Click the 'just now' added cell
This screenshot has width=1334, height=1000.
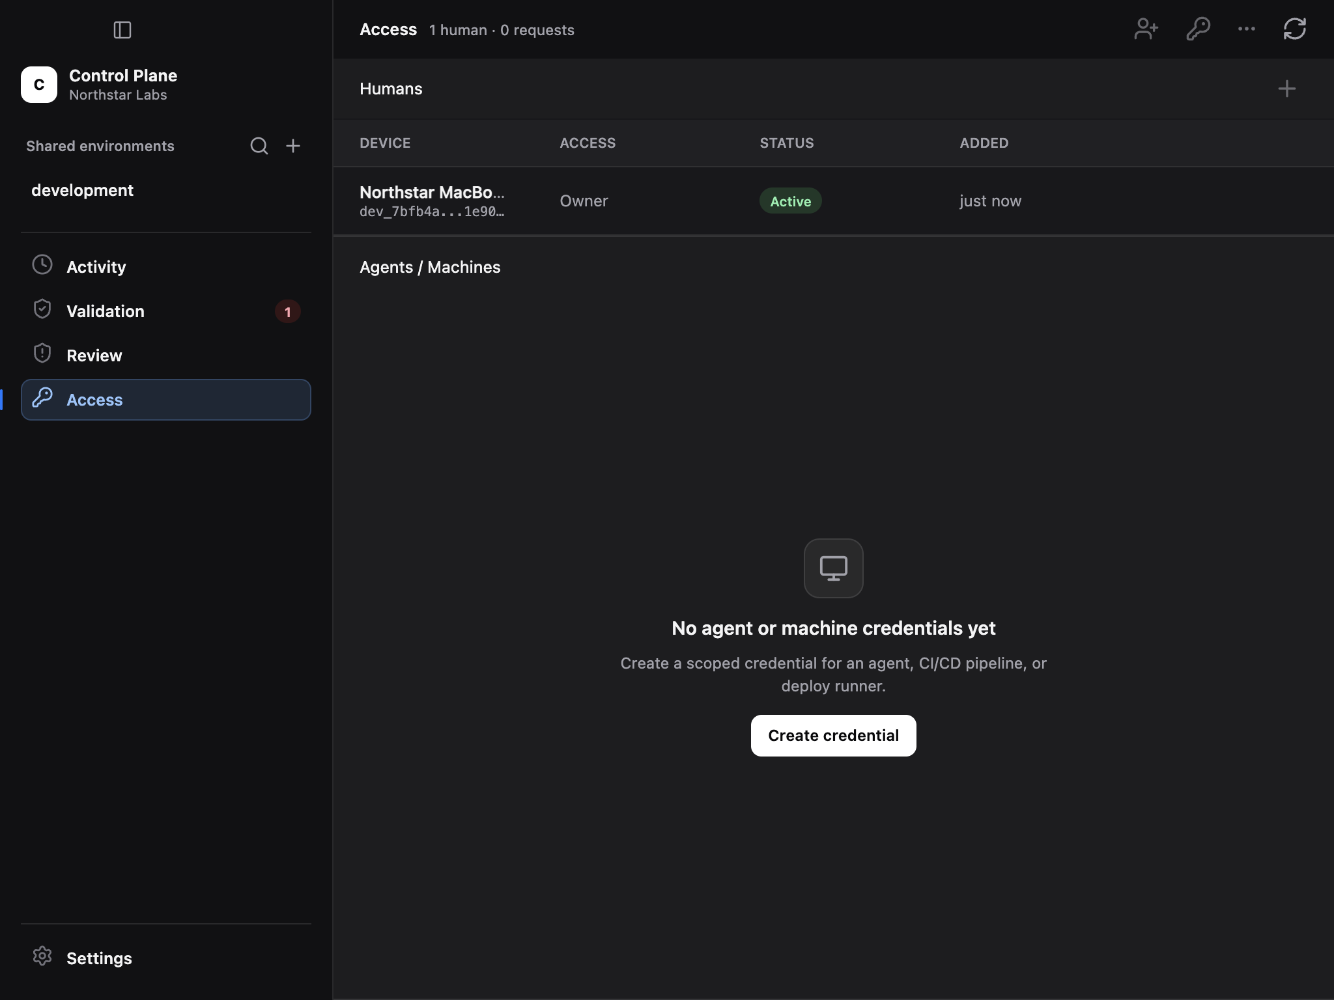point(991,201)
